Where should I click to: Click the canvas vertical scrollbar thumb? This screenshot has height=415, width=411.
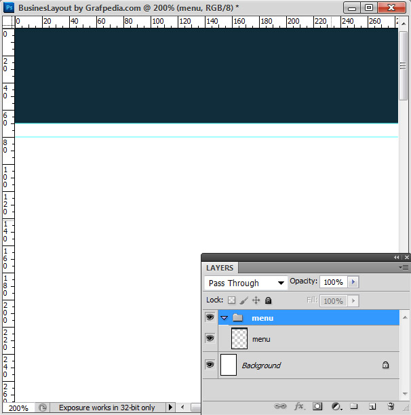403,66
